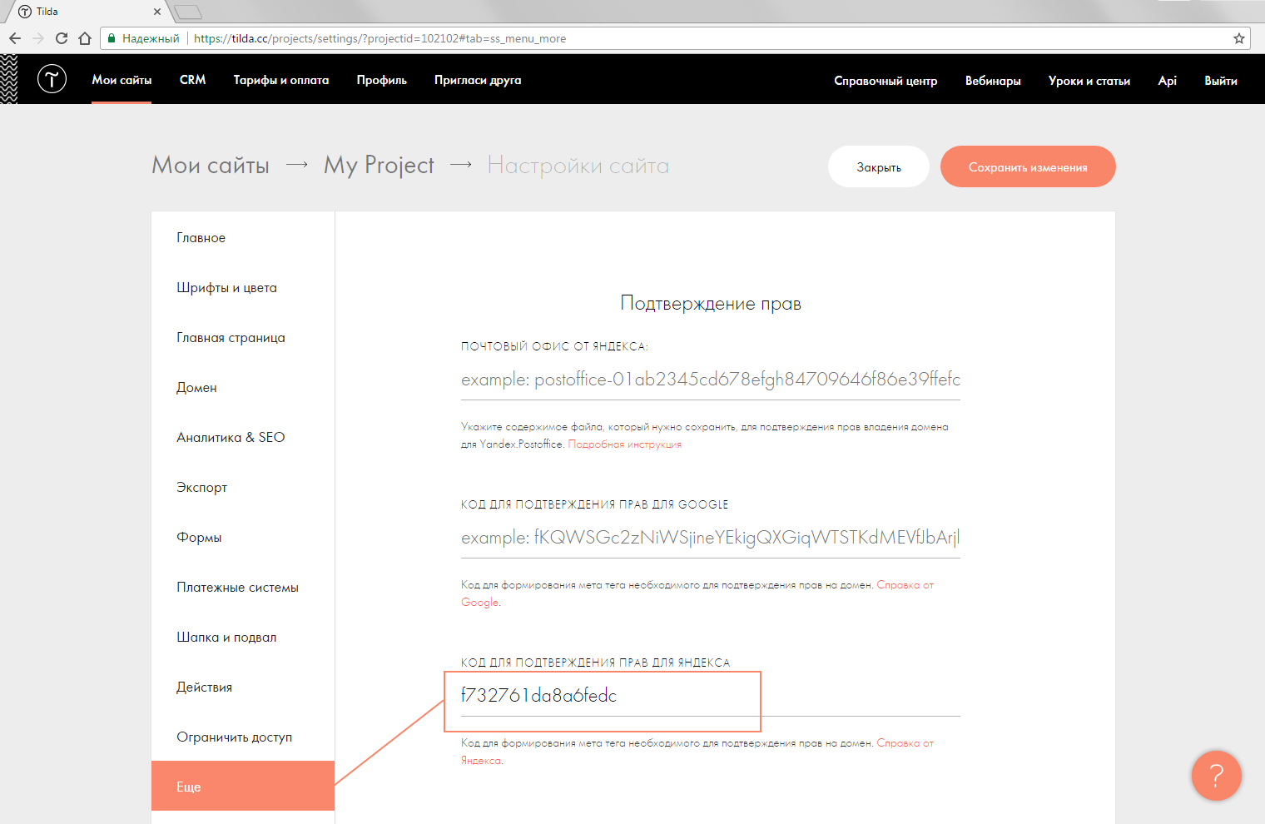Select Формы settings tab
1265x824 pixels.
coord(243,537)
